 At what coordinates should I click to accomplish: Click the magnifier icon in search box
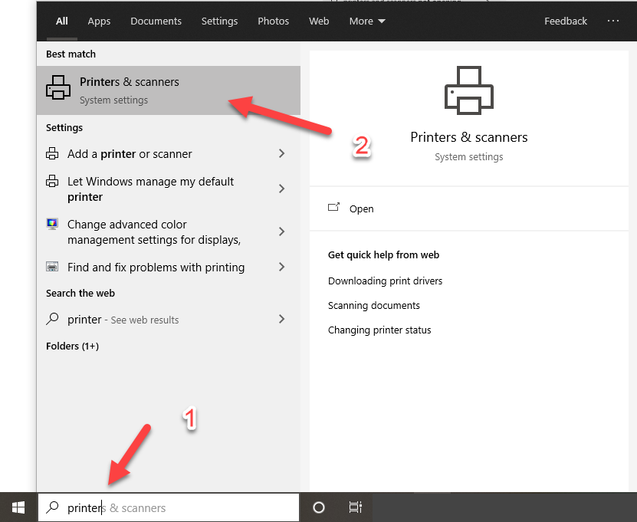[52, 507]
